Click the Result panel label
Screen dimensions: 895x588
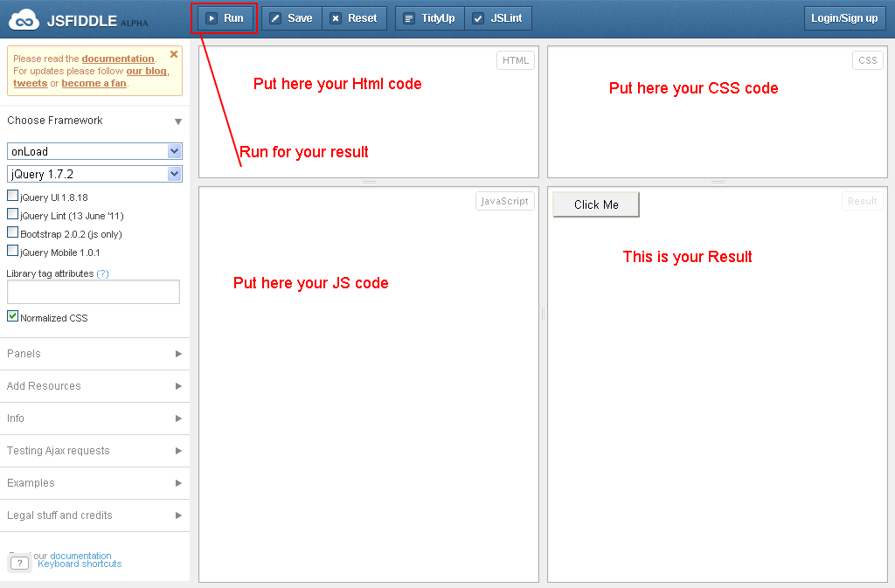point(862,201)
